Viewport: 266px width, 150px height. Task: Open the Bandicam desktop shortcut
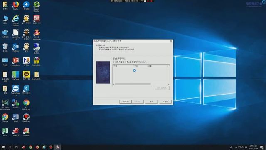pyautogui.click(x=26, y=118)
